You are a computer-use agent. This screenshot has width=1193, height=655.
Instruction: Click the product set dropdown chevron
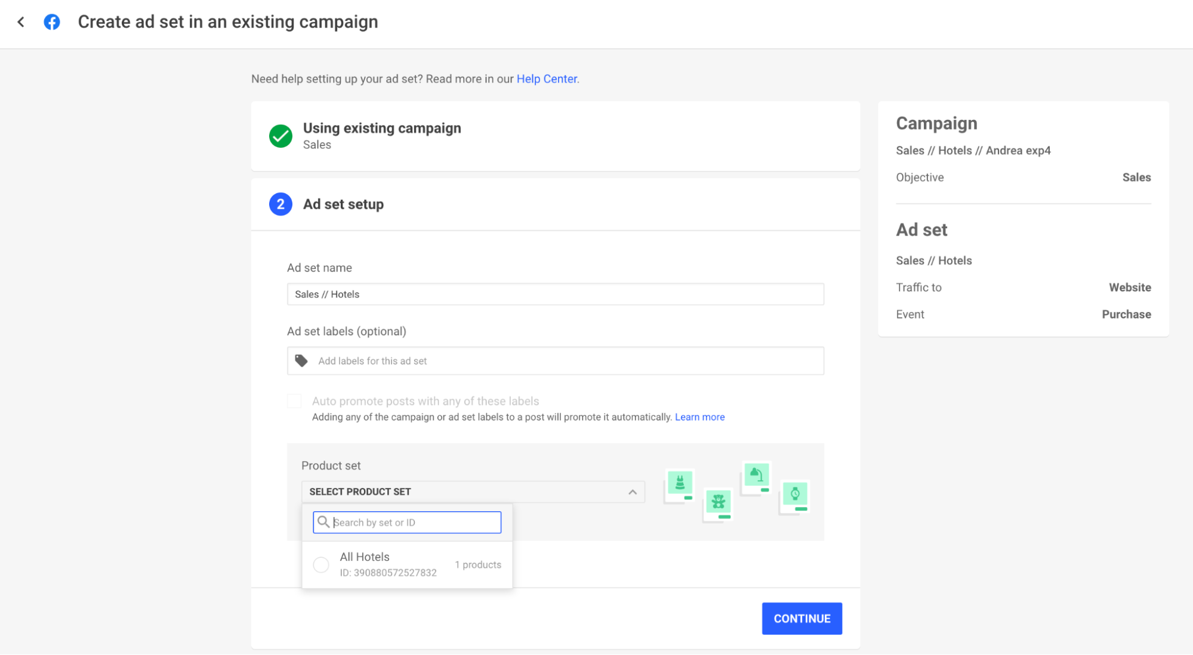633,492
